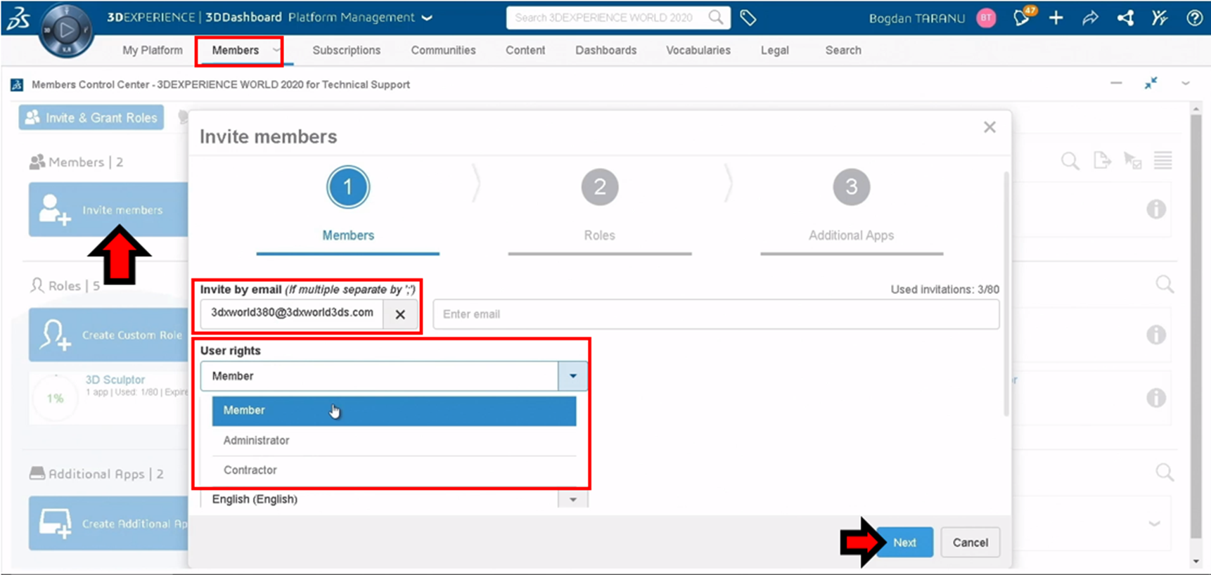
Task: Open info icon in Members section
Action: (1155, 209)
